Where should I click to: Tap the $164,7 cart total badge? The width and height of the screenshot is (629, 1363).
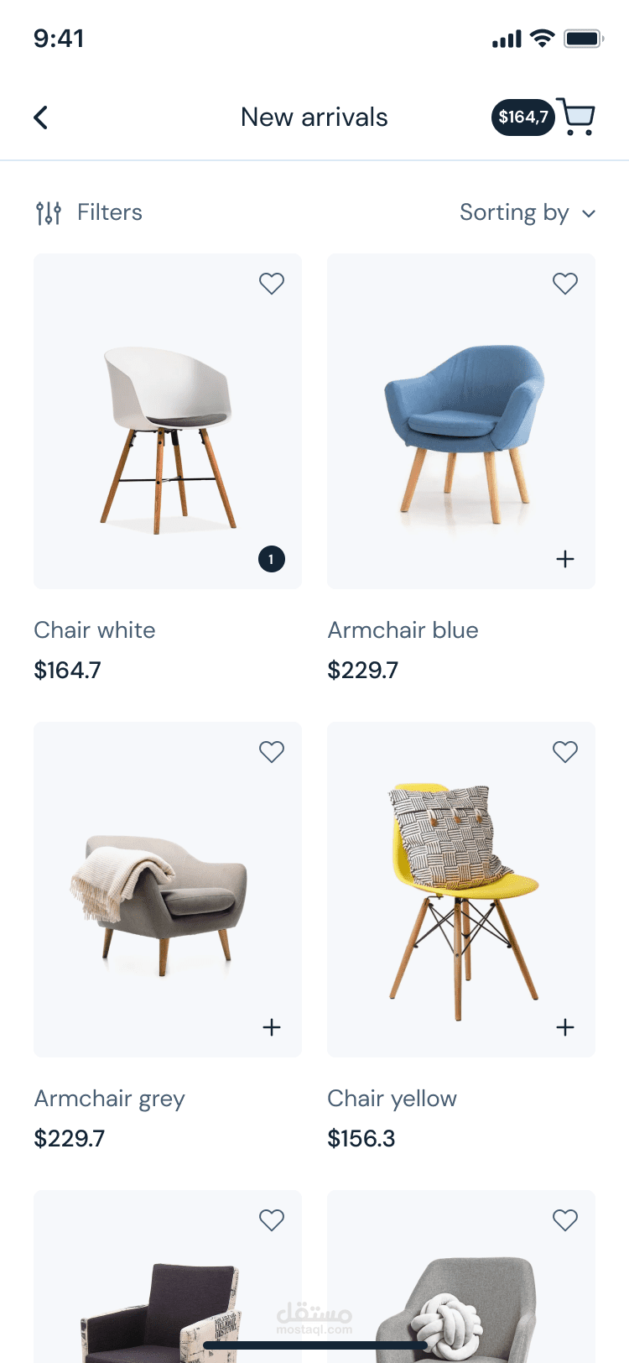tap(522, 117)
